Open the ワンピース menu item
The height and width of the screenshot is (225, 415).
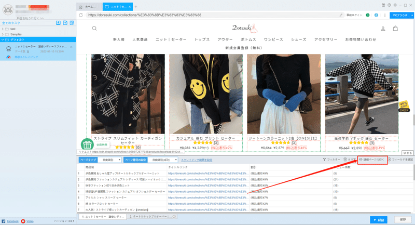point(273,39)
